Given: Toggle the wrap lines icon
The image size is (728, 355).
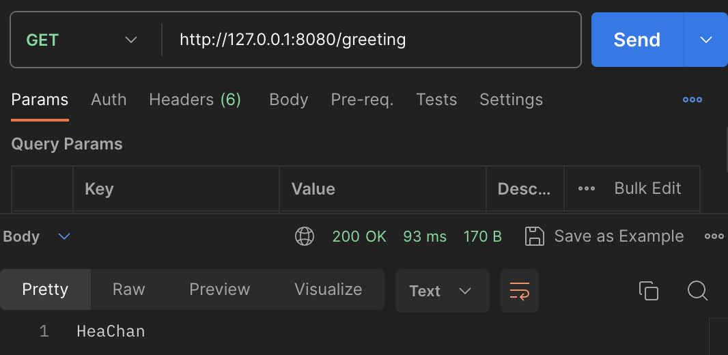Looking at the screenshot, I should (519, 290).
